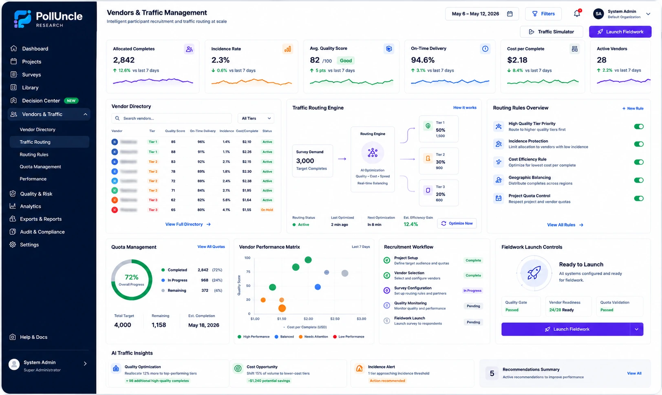Viewport: 662px width, 395px height.
Task: Open the Vendor Directory submenu item
Action: tap(38, 130)
